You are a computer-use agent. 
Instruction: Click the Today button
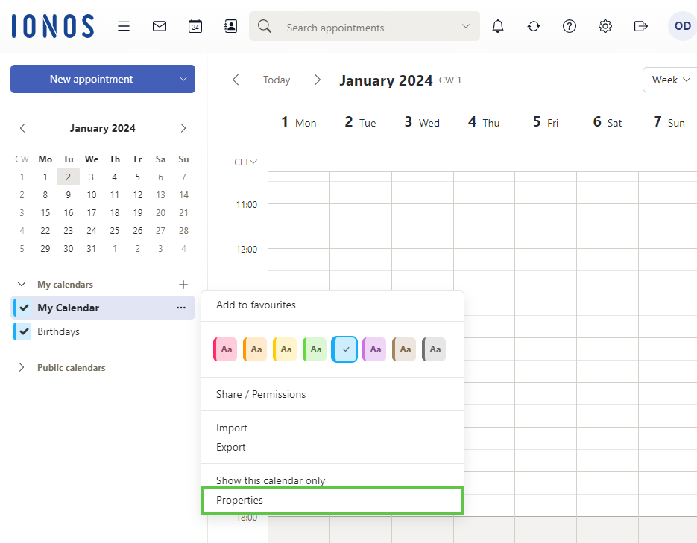pos(277,80)
